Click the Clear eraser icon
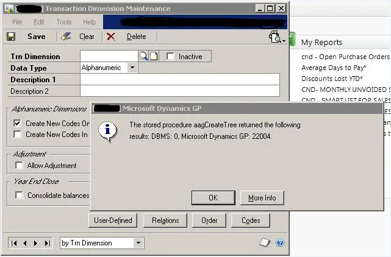391x257 pixels. 66,37
